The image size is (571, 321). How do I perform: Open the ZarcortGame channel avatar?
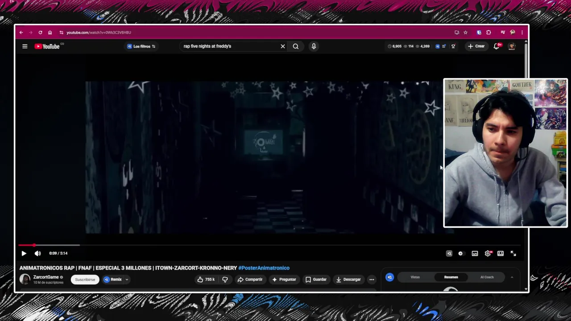pos(25,280)
